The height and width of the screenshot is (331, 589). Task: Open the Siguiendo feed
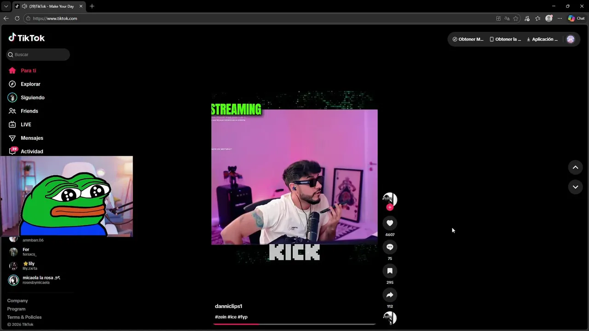[33, 97]
